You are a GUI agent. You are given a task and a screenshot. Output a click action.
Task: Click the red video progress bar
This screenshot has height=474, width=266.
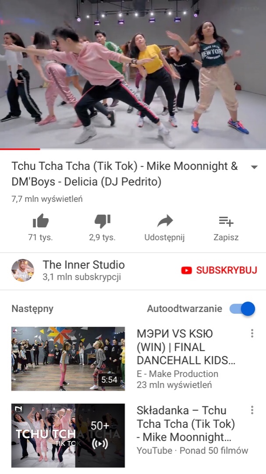pyautogui.click(x=20, y=149)
